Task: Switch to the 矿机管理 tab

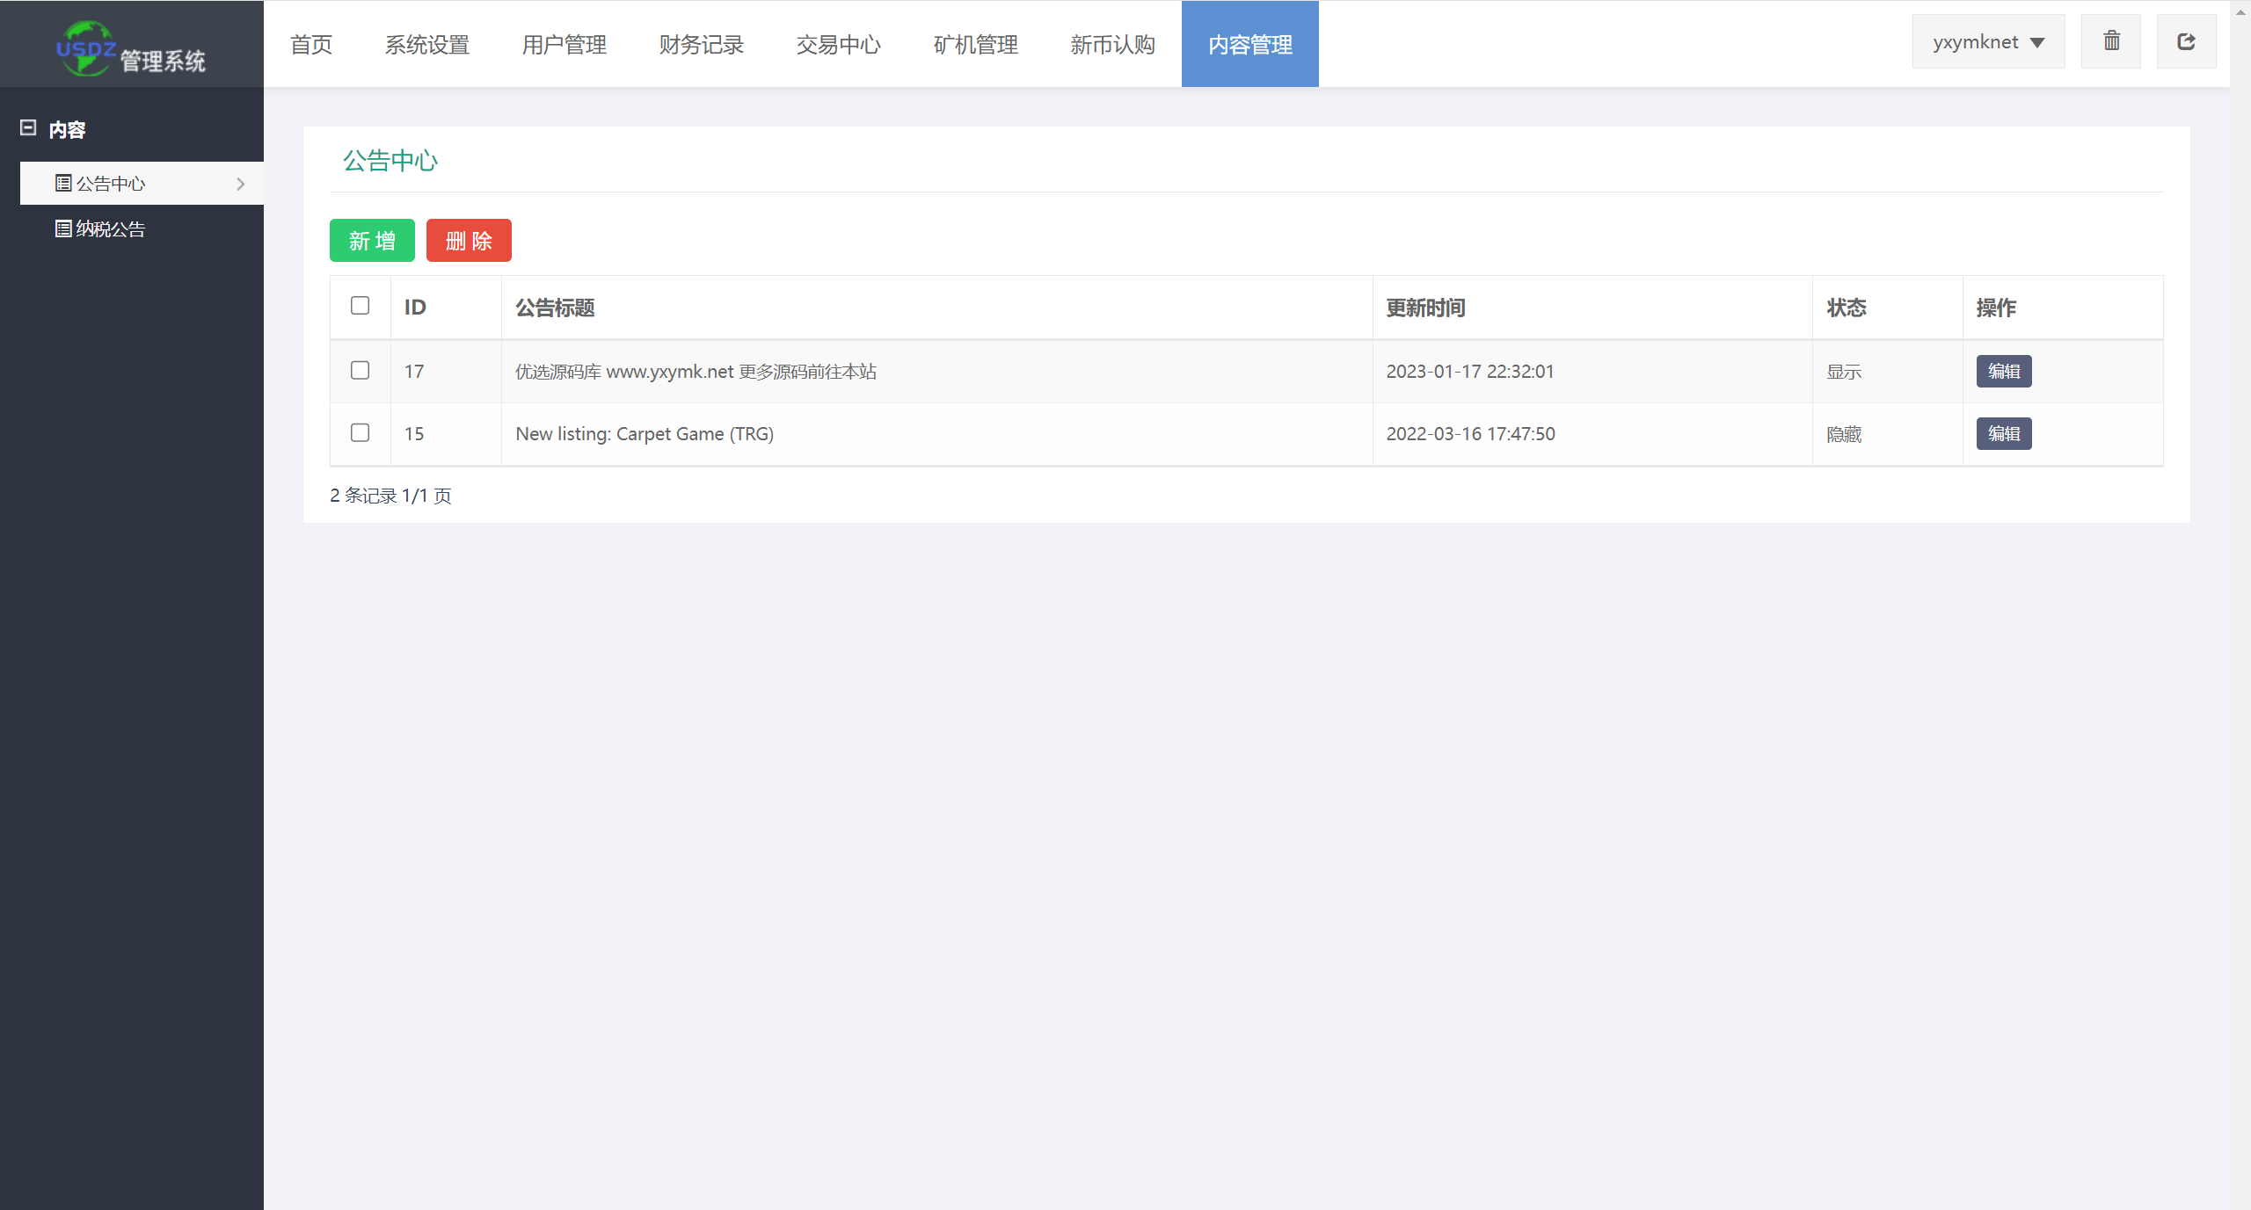Action: click(x=976, y=44)
